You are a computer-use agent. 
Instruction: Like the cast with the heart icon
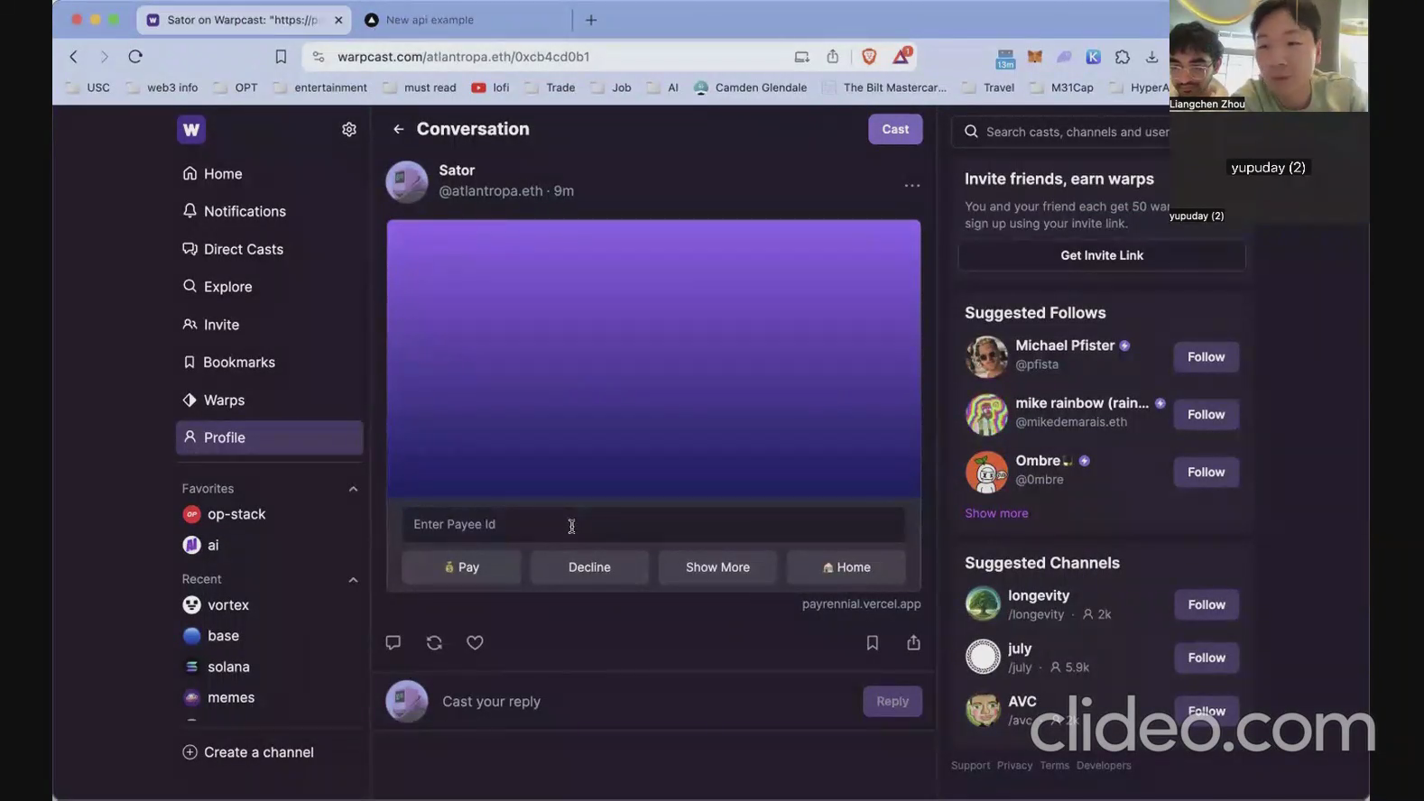click(x=475, y=642)
